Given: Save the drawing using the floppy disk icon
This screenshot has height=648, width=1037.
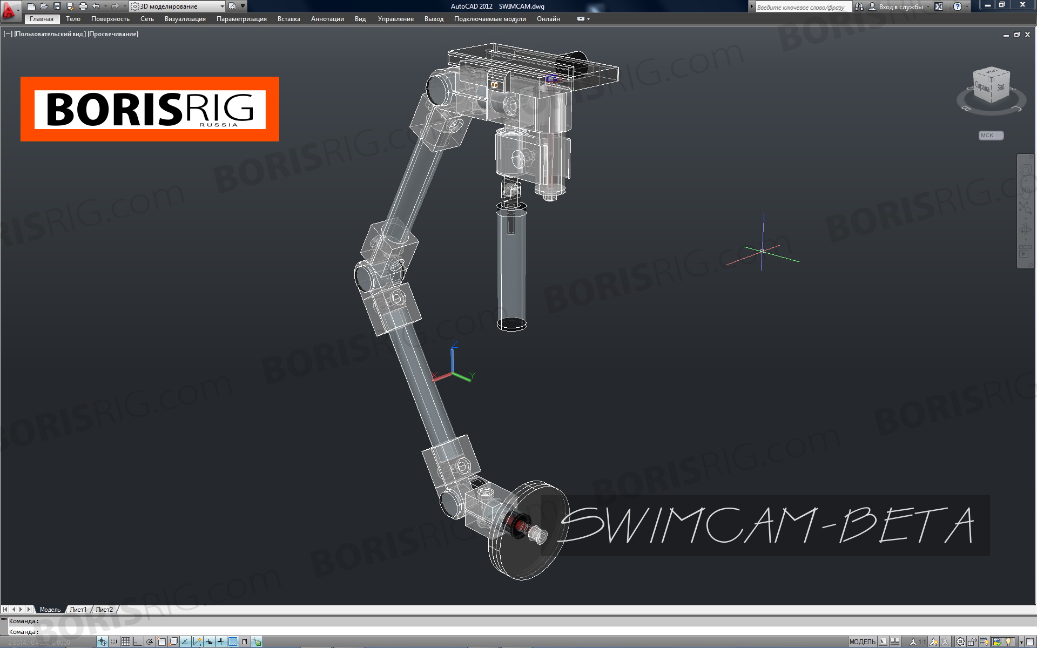Looking at the screenshot, I should (57, 6).
